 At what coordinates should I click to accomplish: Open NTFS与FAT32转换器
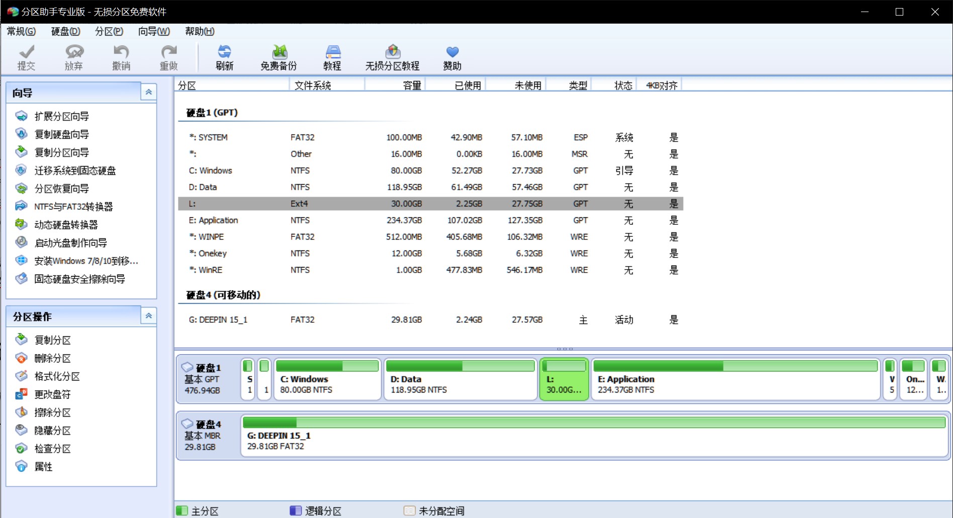tap(64, 207)
